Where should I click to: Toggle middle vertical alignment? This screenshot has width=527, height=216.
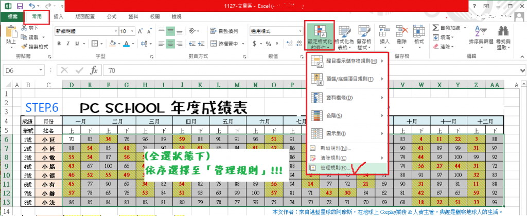point(171,31)
